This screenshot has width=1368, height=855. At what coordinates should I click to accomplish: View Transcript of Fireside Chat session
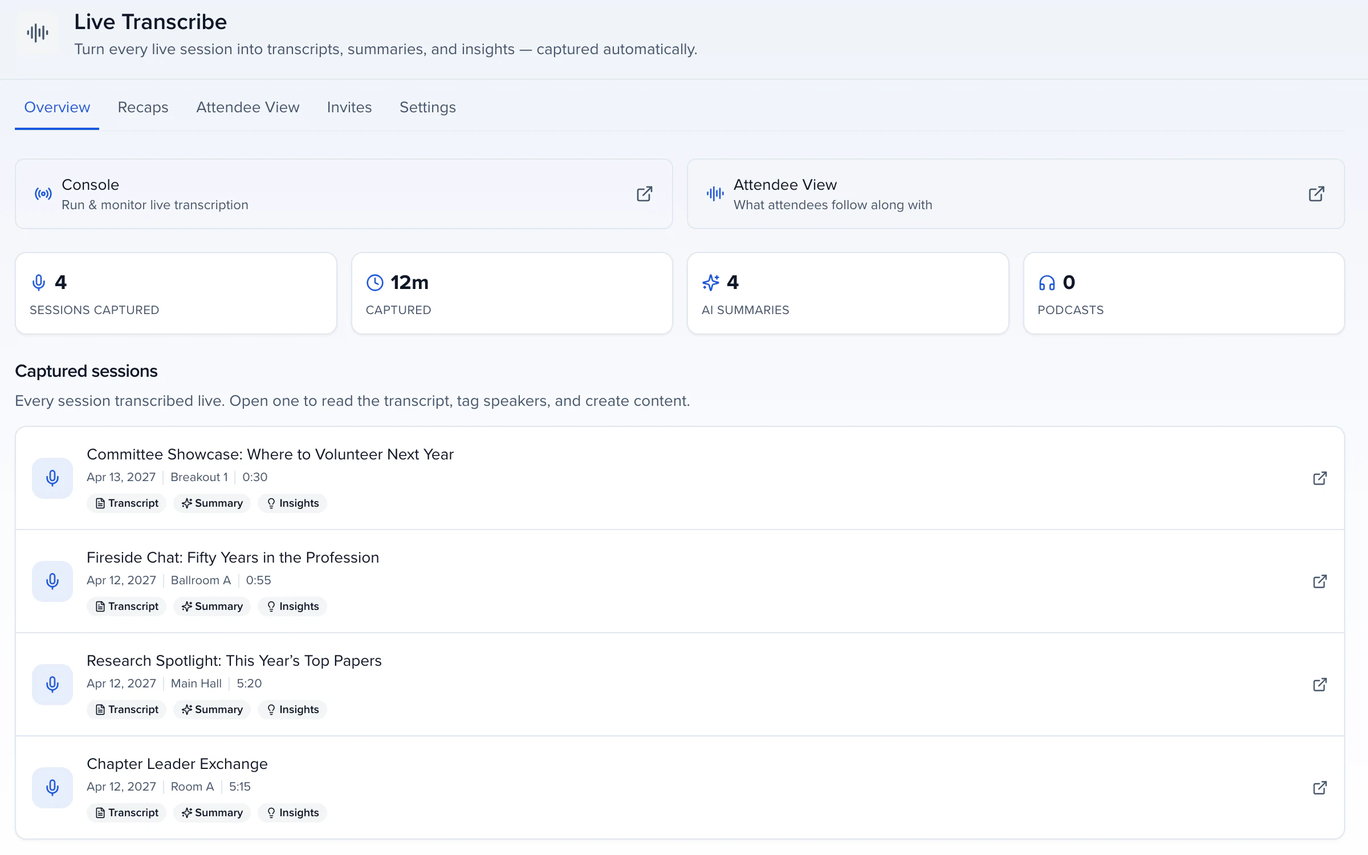click(127, 606)
